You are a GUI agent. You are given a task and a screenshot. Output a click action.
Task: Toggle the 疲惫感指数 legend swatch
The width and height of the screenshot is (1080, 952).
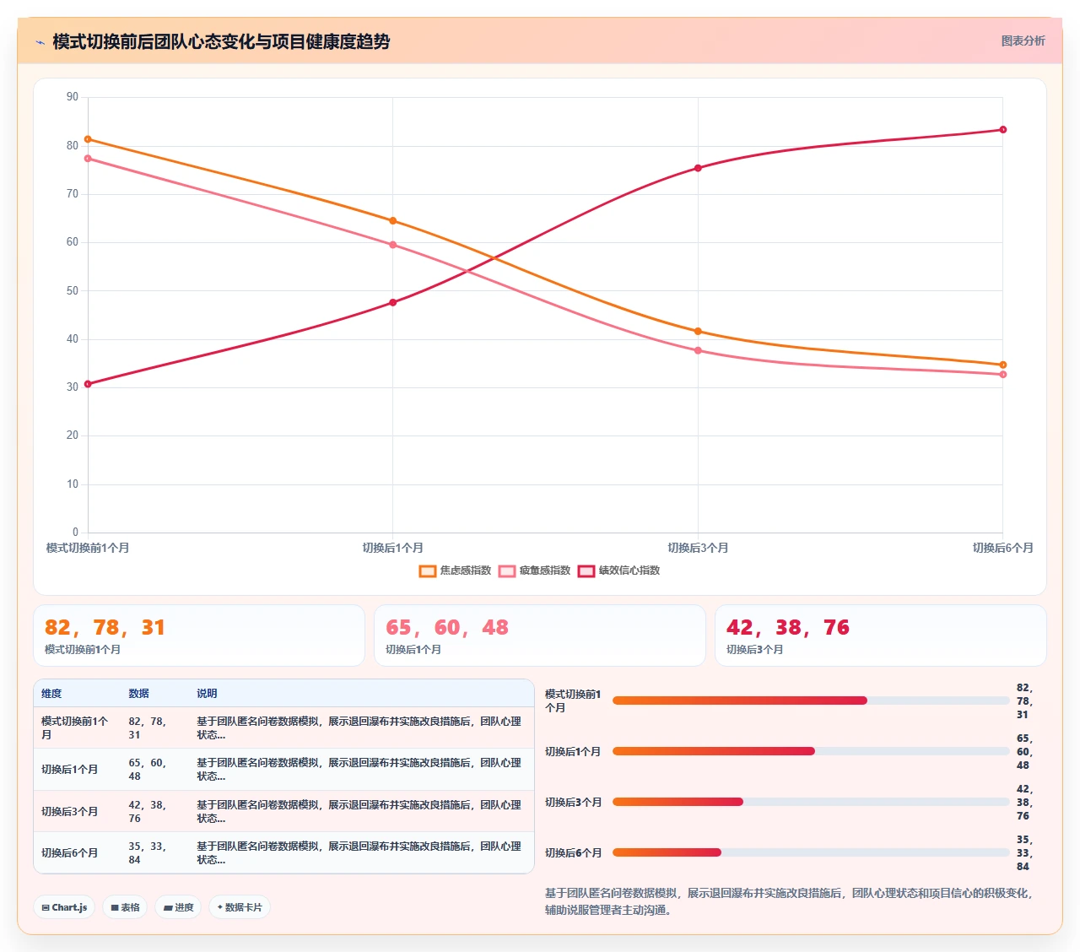pyautogui.click(x=507, y=571)
